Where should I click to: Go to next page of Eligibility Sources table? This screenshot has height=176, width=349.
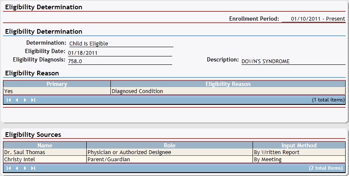point(25,168)
